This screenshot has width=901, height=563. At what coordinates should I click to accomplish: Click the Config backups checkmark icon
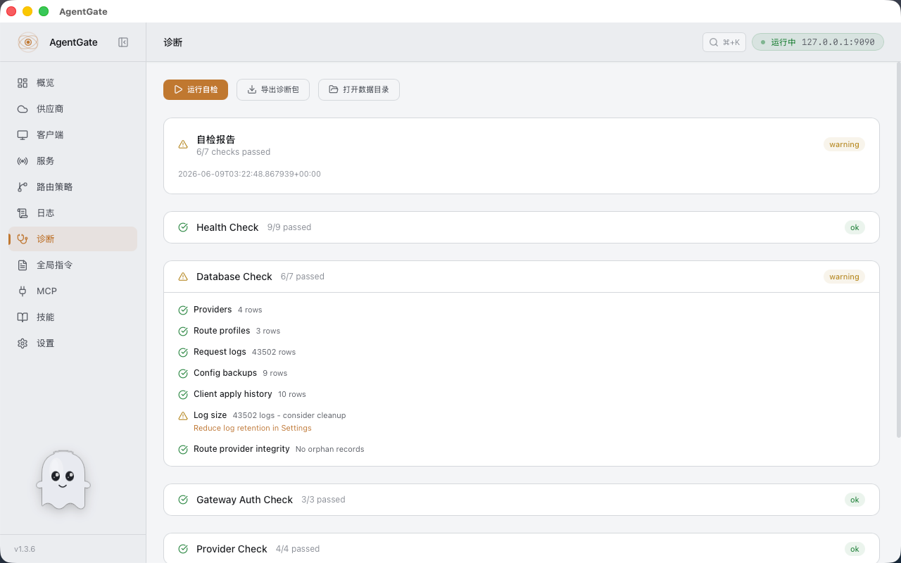183,374
